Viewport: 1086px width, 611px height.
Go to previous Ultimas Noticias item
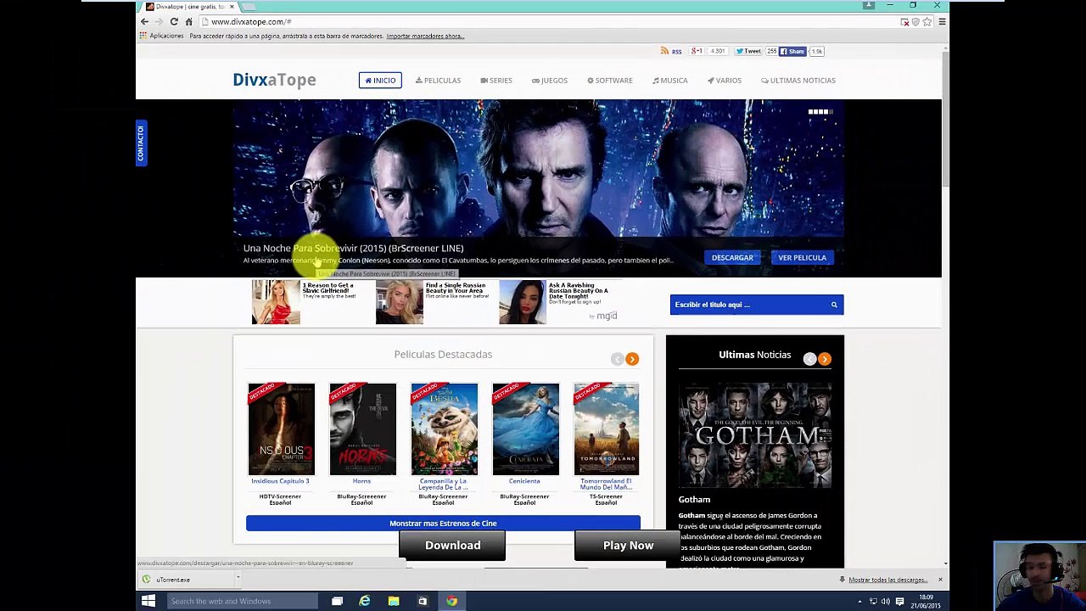click(810, 359)
